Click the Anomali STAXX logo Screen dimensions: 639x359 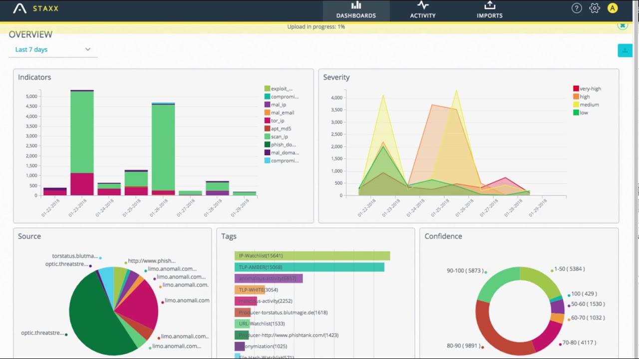36,8
